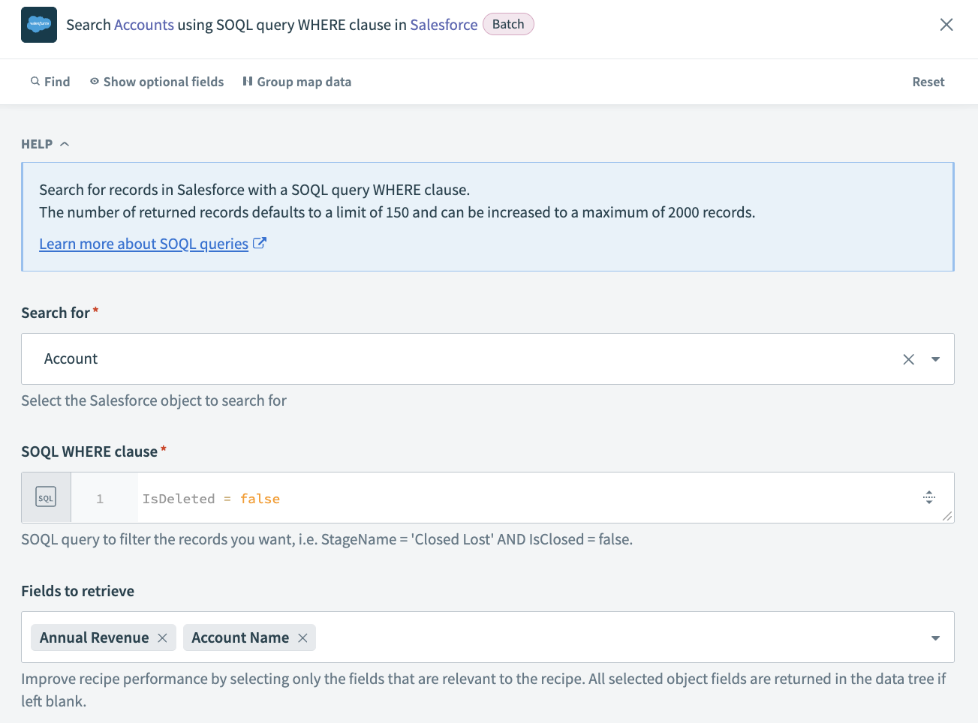The image size is (978, 723).
Task: Open the Fields to retrieve dropdown
Action: coord(935,637)
